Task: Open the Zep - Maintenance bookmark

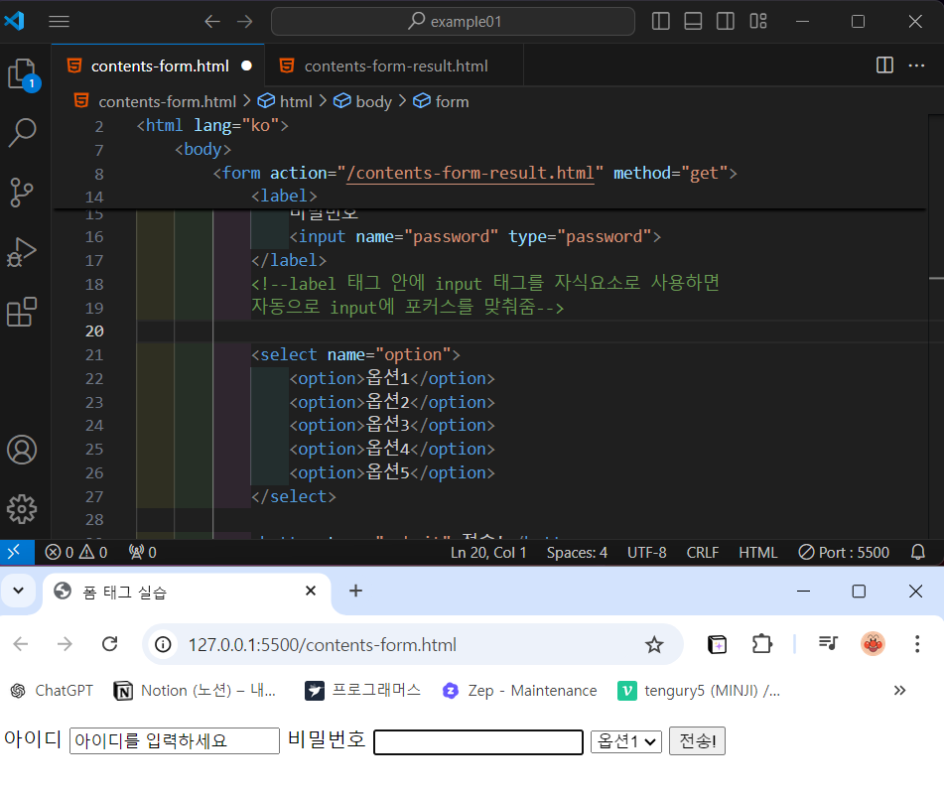Action: pyautogui.click(x=520, y=691)
